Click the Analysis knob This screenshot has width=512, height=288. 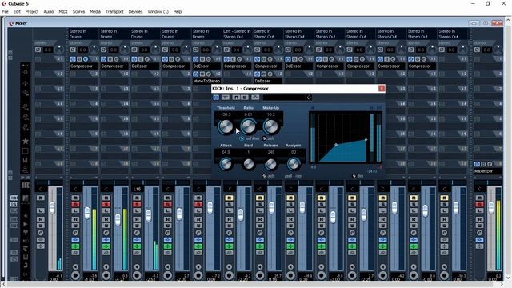[x=294, y=164]
